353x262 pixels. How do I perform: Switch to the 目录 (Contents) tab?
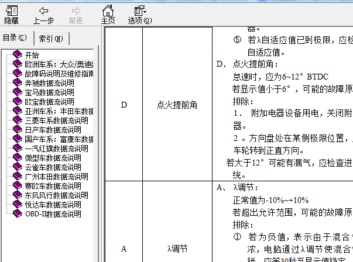pyautogui.click(x=15, y=37)
